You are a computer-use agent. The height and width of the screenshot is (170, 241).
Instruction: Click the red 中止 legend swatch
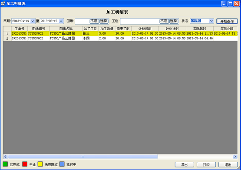[25, 164]
